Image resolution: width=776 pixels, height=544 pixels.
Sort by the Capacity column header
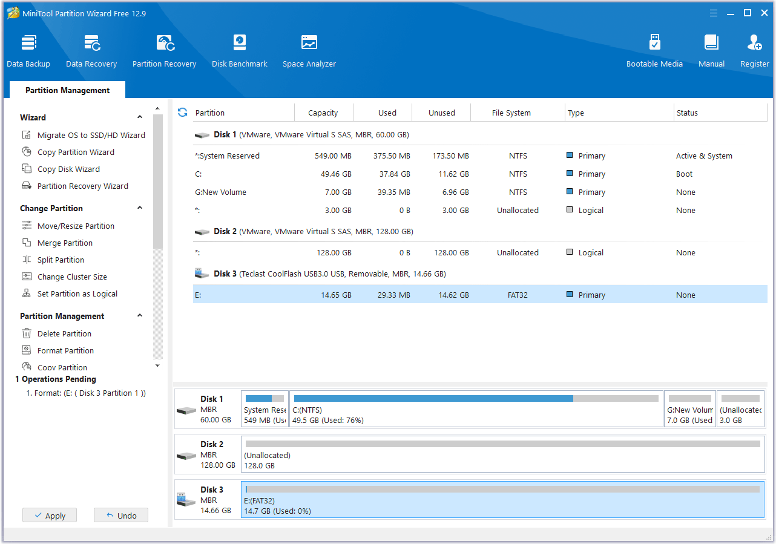click(x=323, y=113)
